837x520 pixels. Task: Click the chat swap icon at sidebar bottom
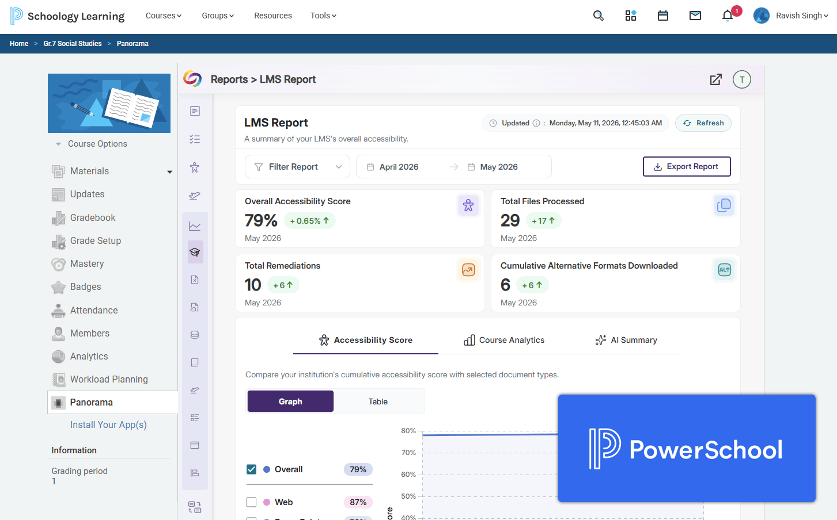point(195,507)
